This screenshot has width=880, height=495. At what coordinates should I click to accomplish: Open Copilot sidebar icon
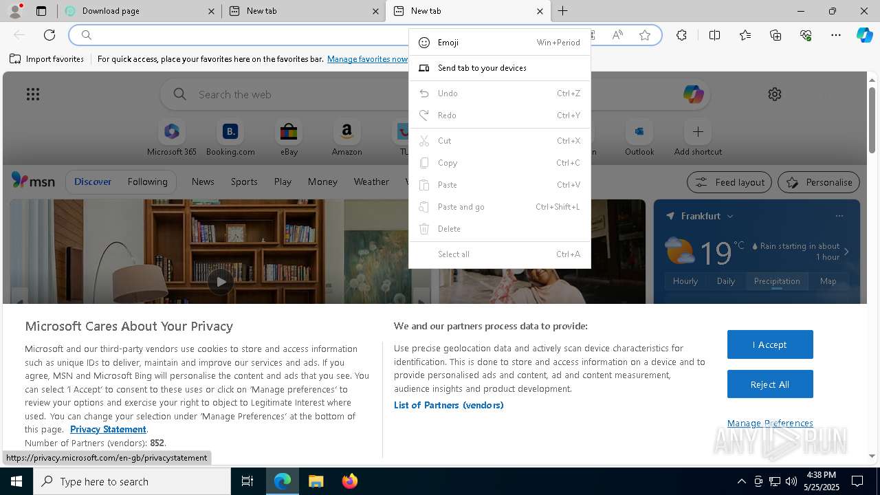865,35
